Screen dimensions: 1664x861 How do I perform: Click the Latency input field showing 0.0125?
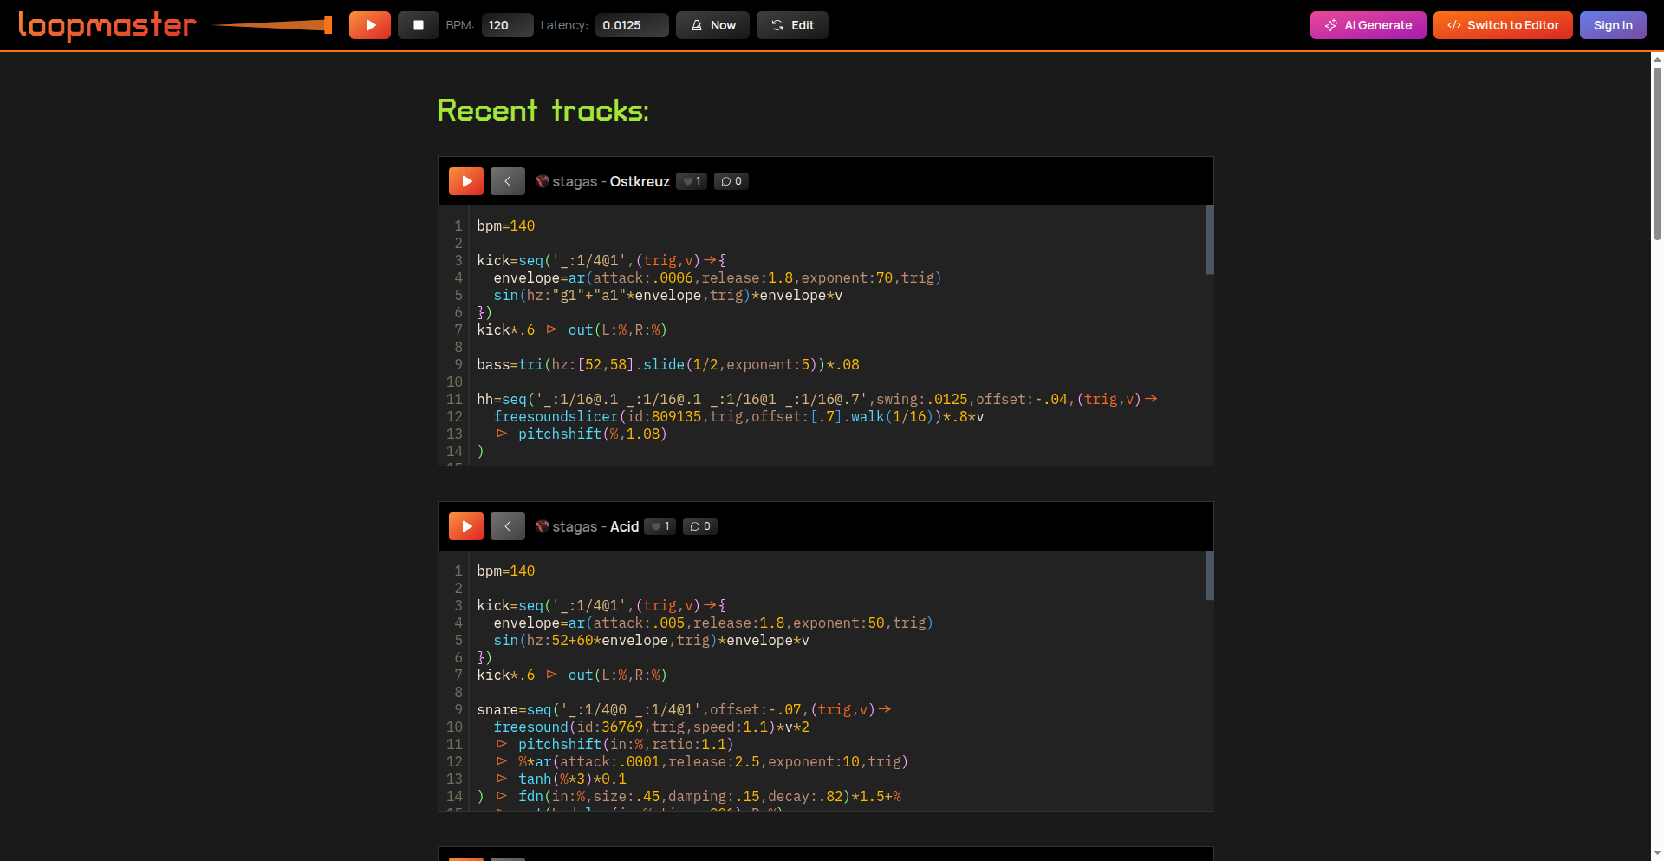[632, 25]
